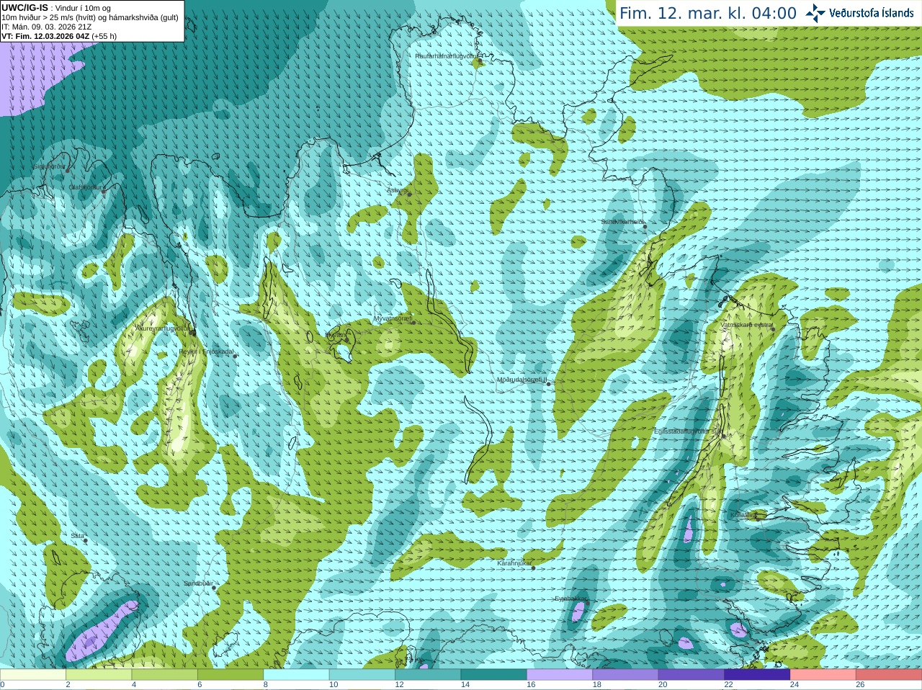The image size is (922, 690).
Task: Click the Ásbyrgi station label
Action: click(398, 190)
